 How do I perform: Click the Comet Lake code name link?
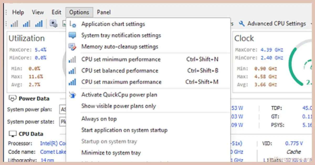coord(53,152)
